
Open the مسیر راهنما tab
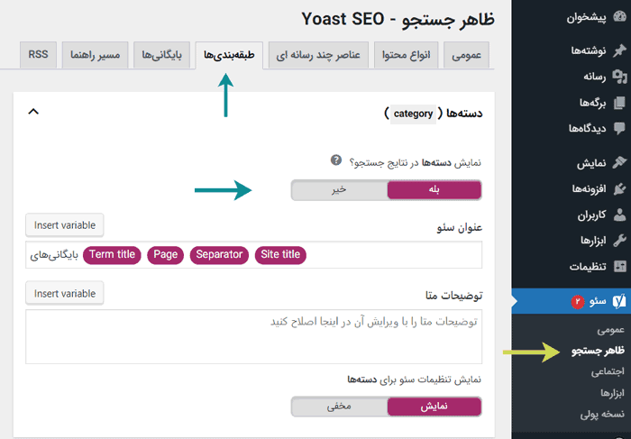pyautogui.click(x=95, y=55)
